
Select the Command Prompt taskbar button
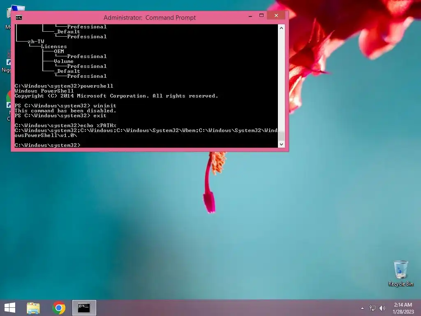(x=84, y=308)
